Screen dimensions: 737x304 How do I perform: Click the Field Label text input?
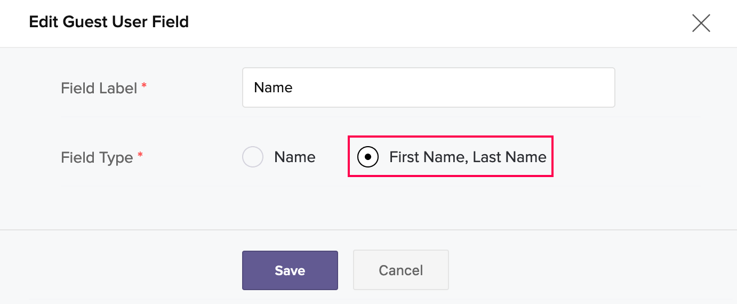[428, 87]
